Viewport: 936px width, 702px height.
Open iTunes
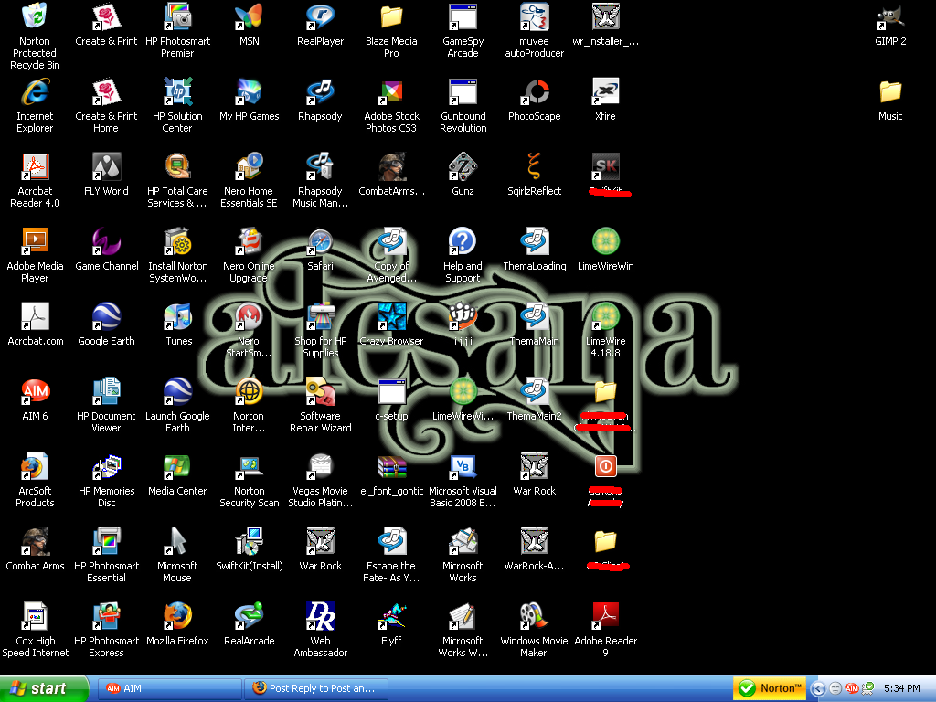(x=177, y=320)
